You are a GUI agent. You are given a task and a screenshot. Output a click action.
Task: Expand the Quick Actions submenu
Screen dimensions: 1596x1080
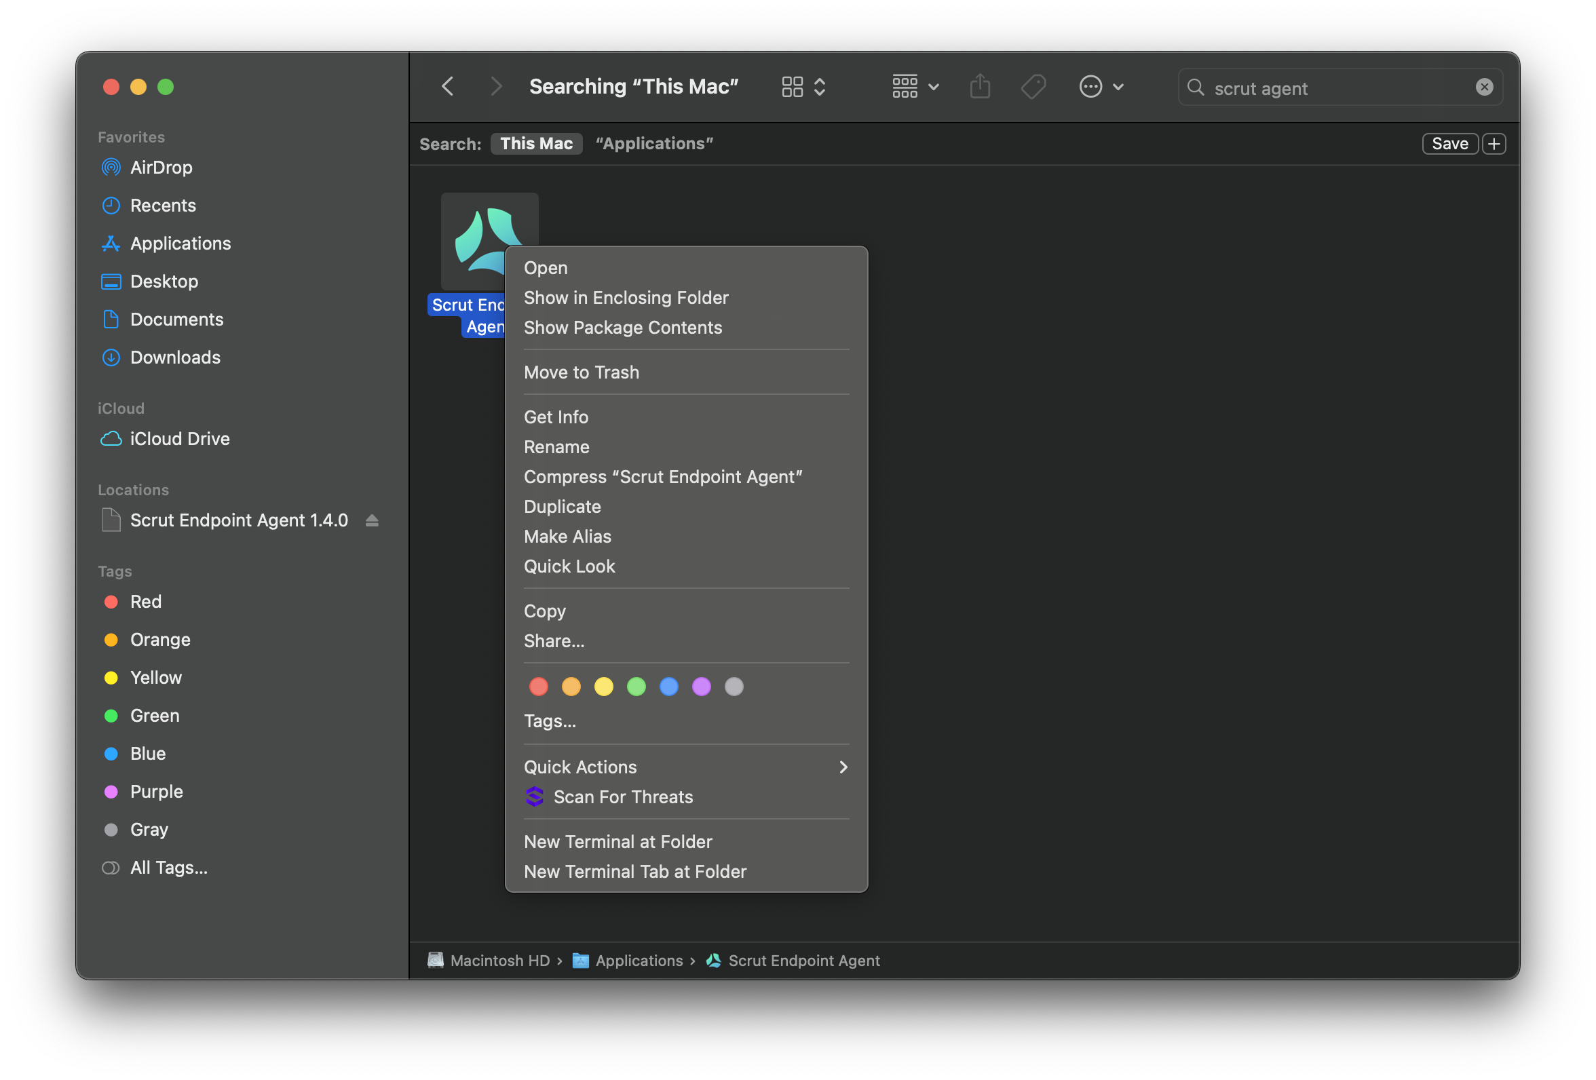pos(686,767)
